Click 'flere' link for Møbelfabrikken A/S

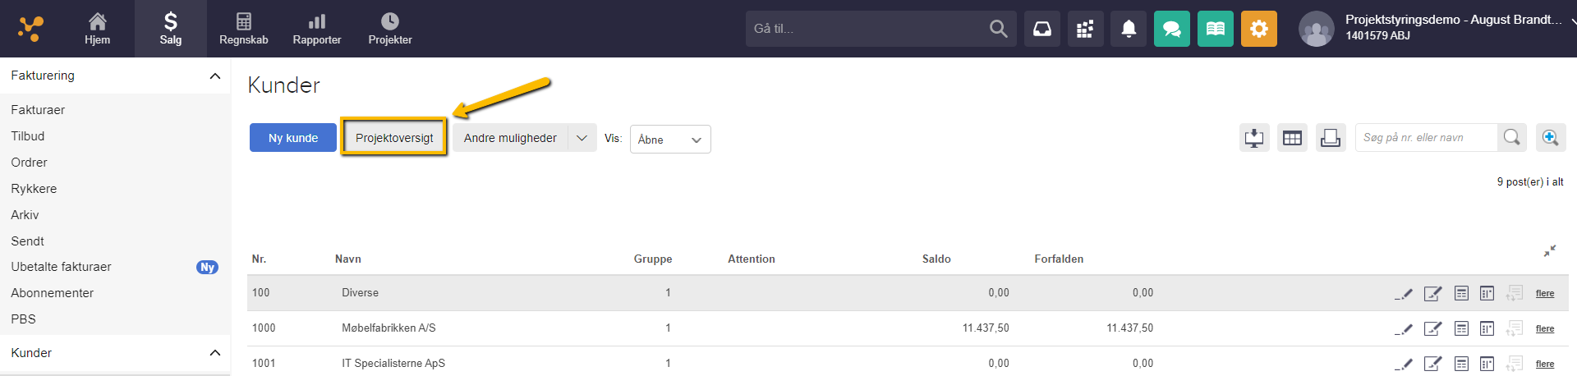[x=1544, y=328]
